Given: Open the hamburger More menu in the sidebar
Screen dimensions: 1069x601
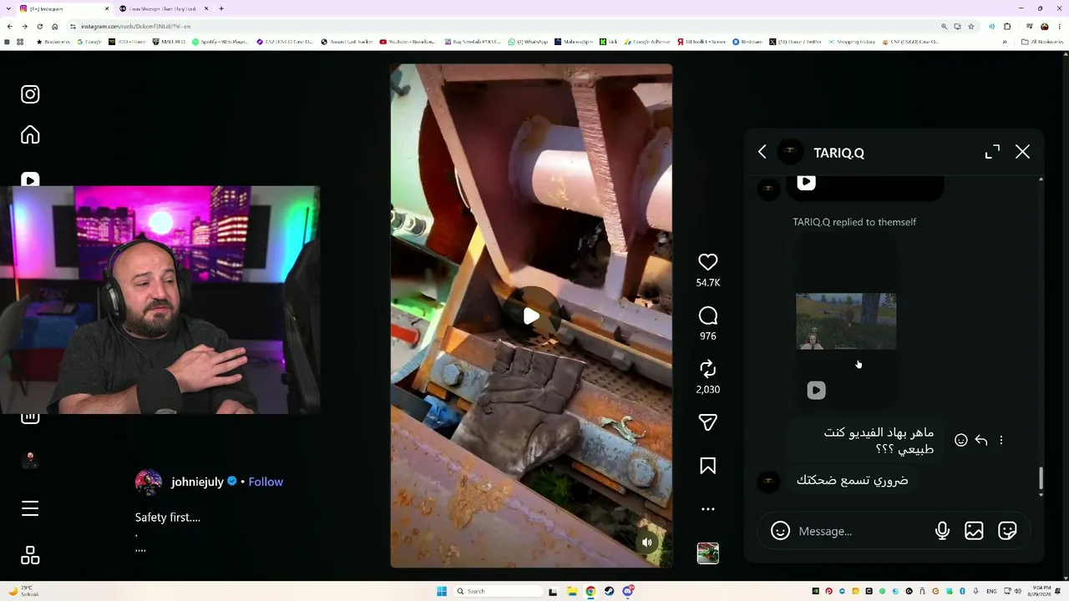Looking at the screenshot, I should [30, 508].
